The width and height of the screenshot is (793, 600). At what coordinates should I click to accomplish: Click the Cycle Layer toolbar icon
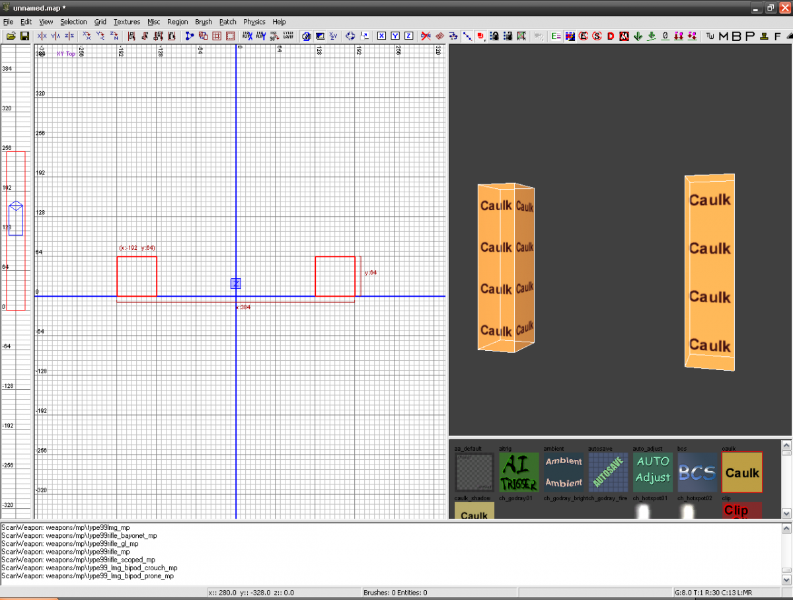[289, 36]
